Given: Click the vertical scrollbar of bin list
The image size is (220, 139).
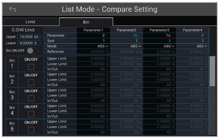Looking at the screenshot, I should coord(212,71).
